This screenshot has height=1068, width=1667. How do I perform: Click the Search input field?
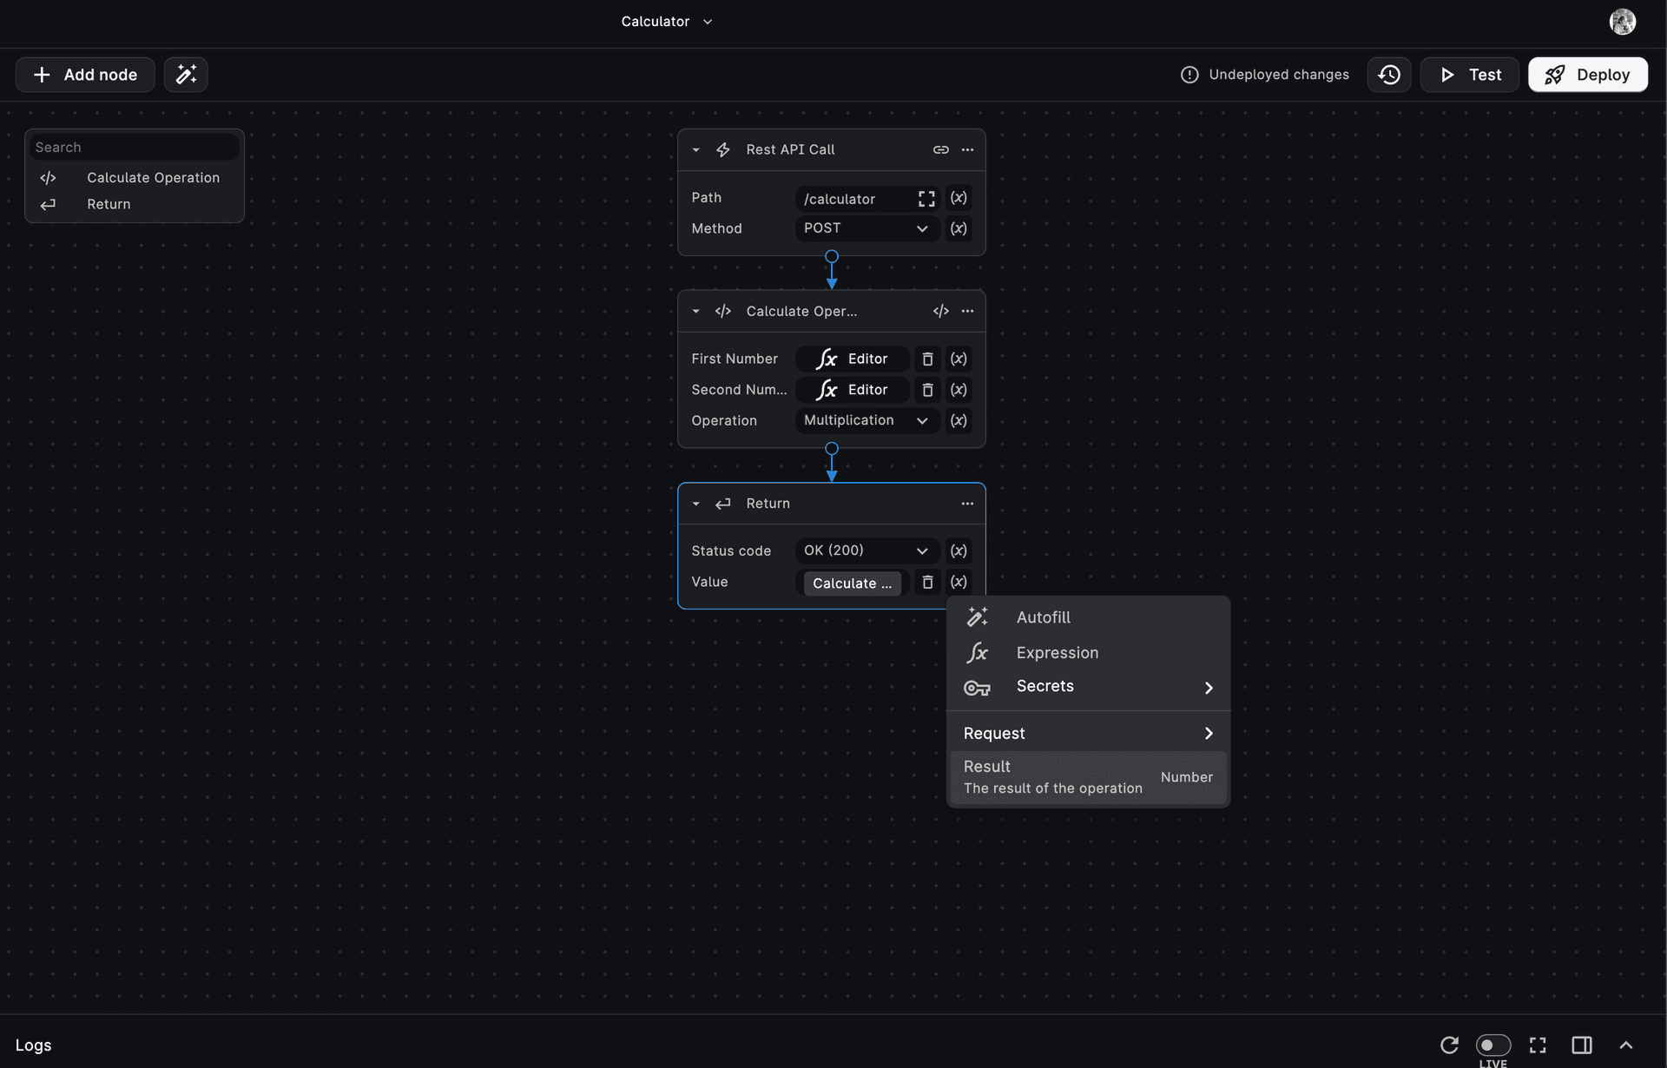(135, 148)
